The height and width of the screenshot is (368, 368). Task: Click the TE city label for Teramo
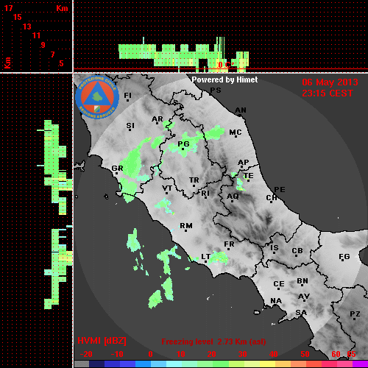pos(249,176)
